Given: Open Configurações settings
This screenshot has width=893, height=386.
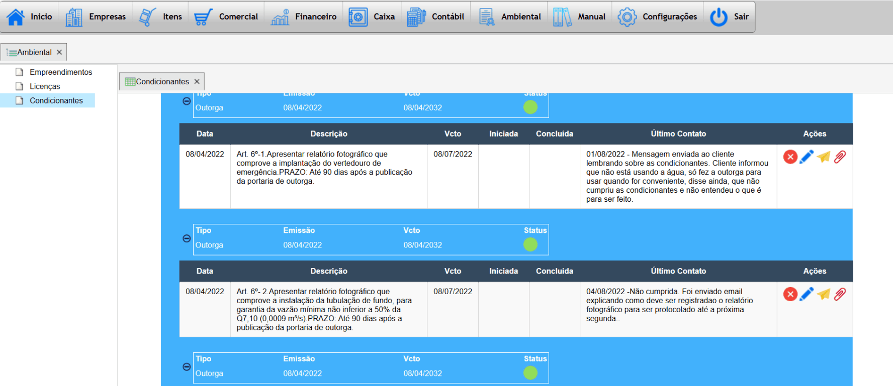Looking at the screenshot, I should 658,17.
